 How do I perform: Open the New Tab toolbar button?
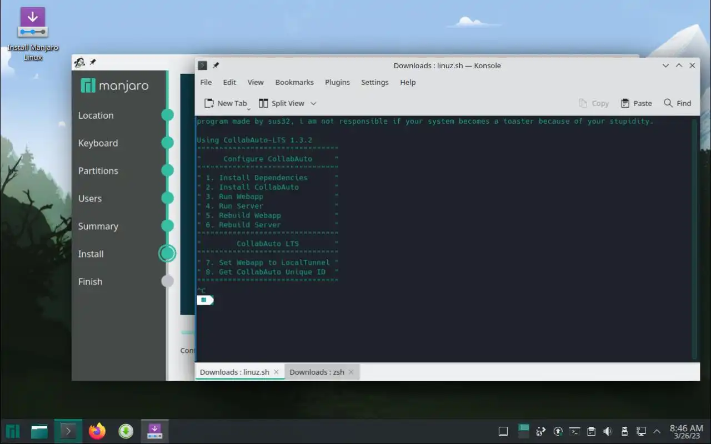click(x=226, y=103)
